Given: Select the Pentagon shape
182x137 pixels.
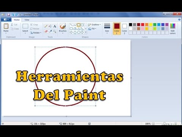Looking at the screenshot, I should point(75,32).
